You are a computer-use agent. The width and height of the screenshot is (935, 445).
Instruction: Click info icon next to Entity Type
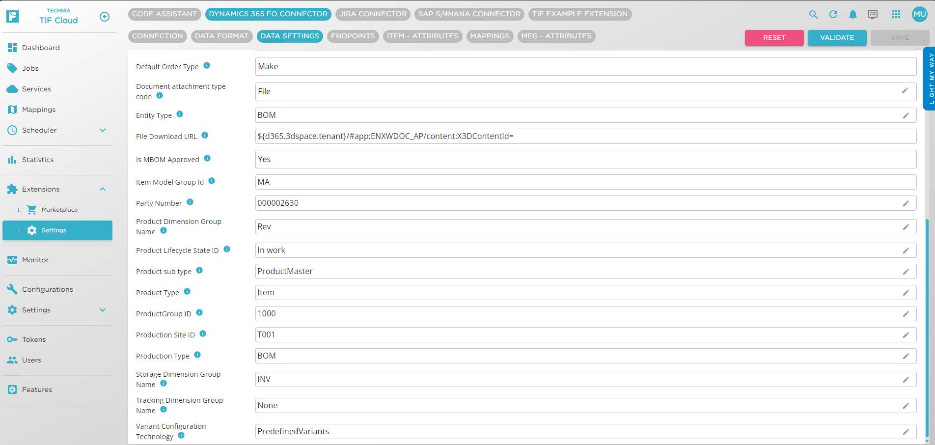pos(180,114)
